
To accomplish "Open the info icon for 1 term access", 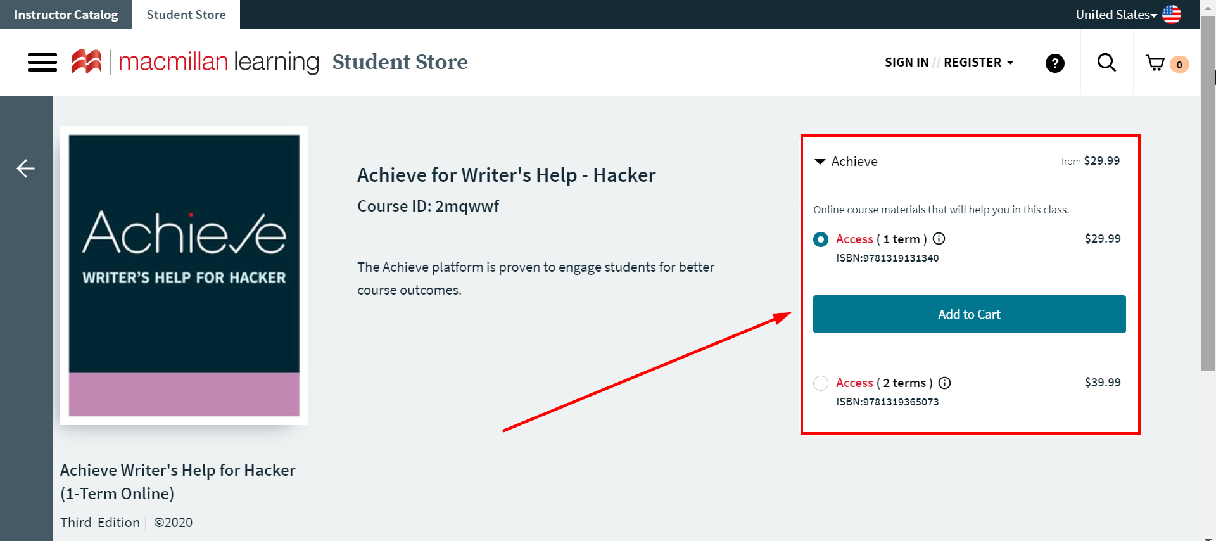I will [939, 239].
